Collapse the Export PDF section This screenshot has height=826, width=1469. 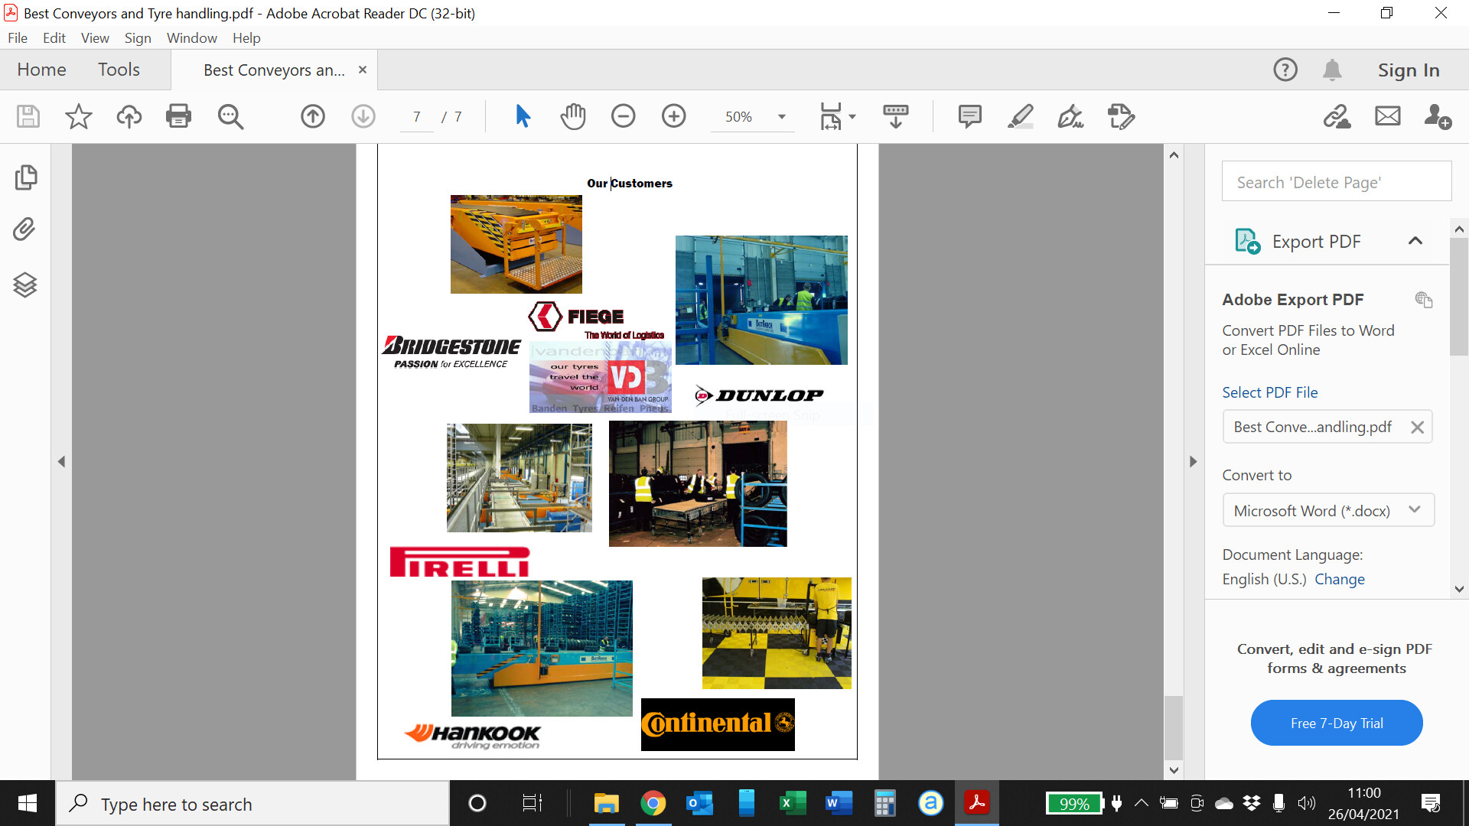[x=1415, y=241]
